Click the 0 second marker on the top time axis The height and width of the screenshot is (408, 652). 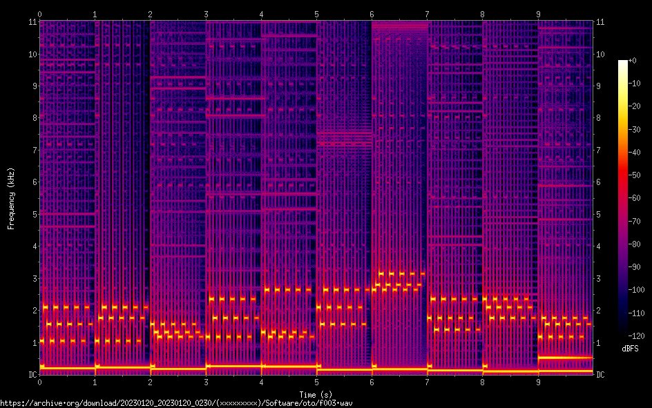(40, 14)
